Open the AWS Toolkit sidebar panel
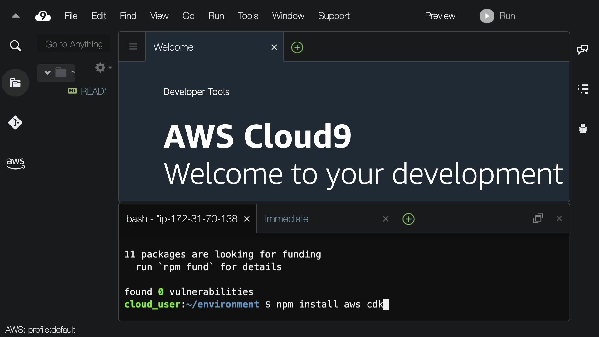The image size is (599, 337). tap(15, 163)
